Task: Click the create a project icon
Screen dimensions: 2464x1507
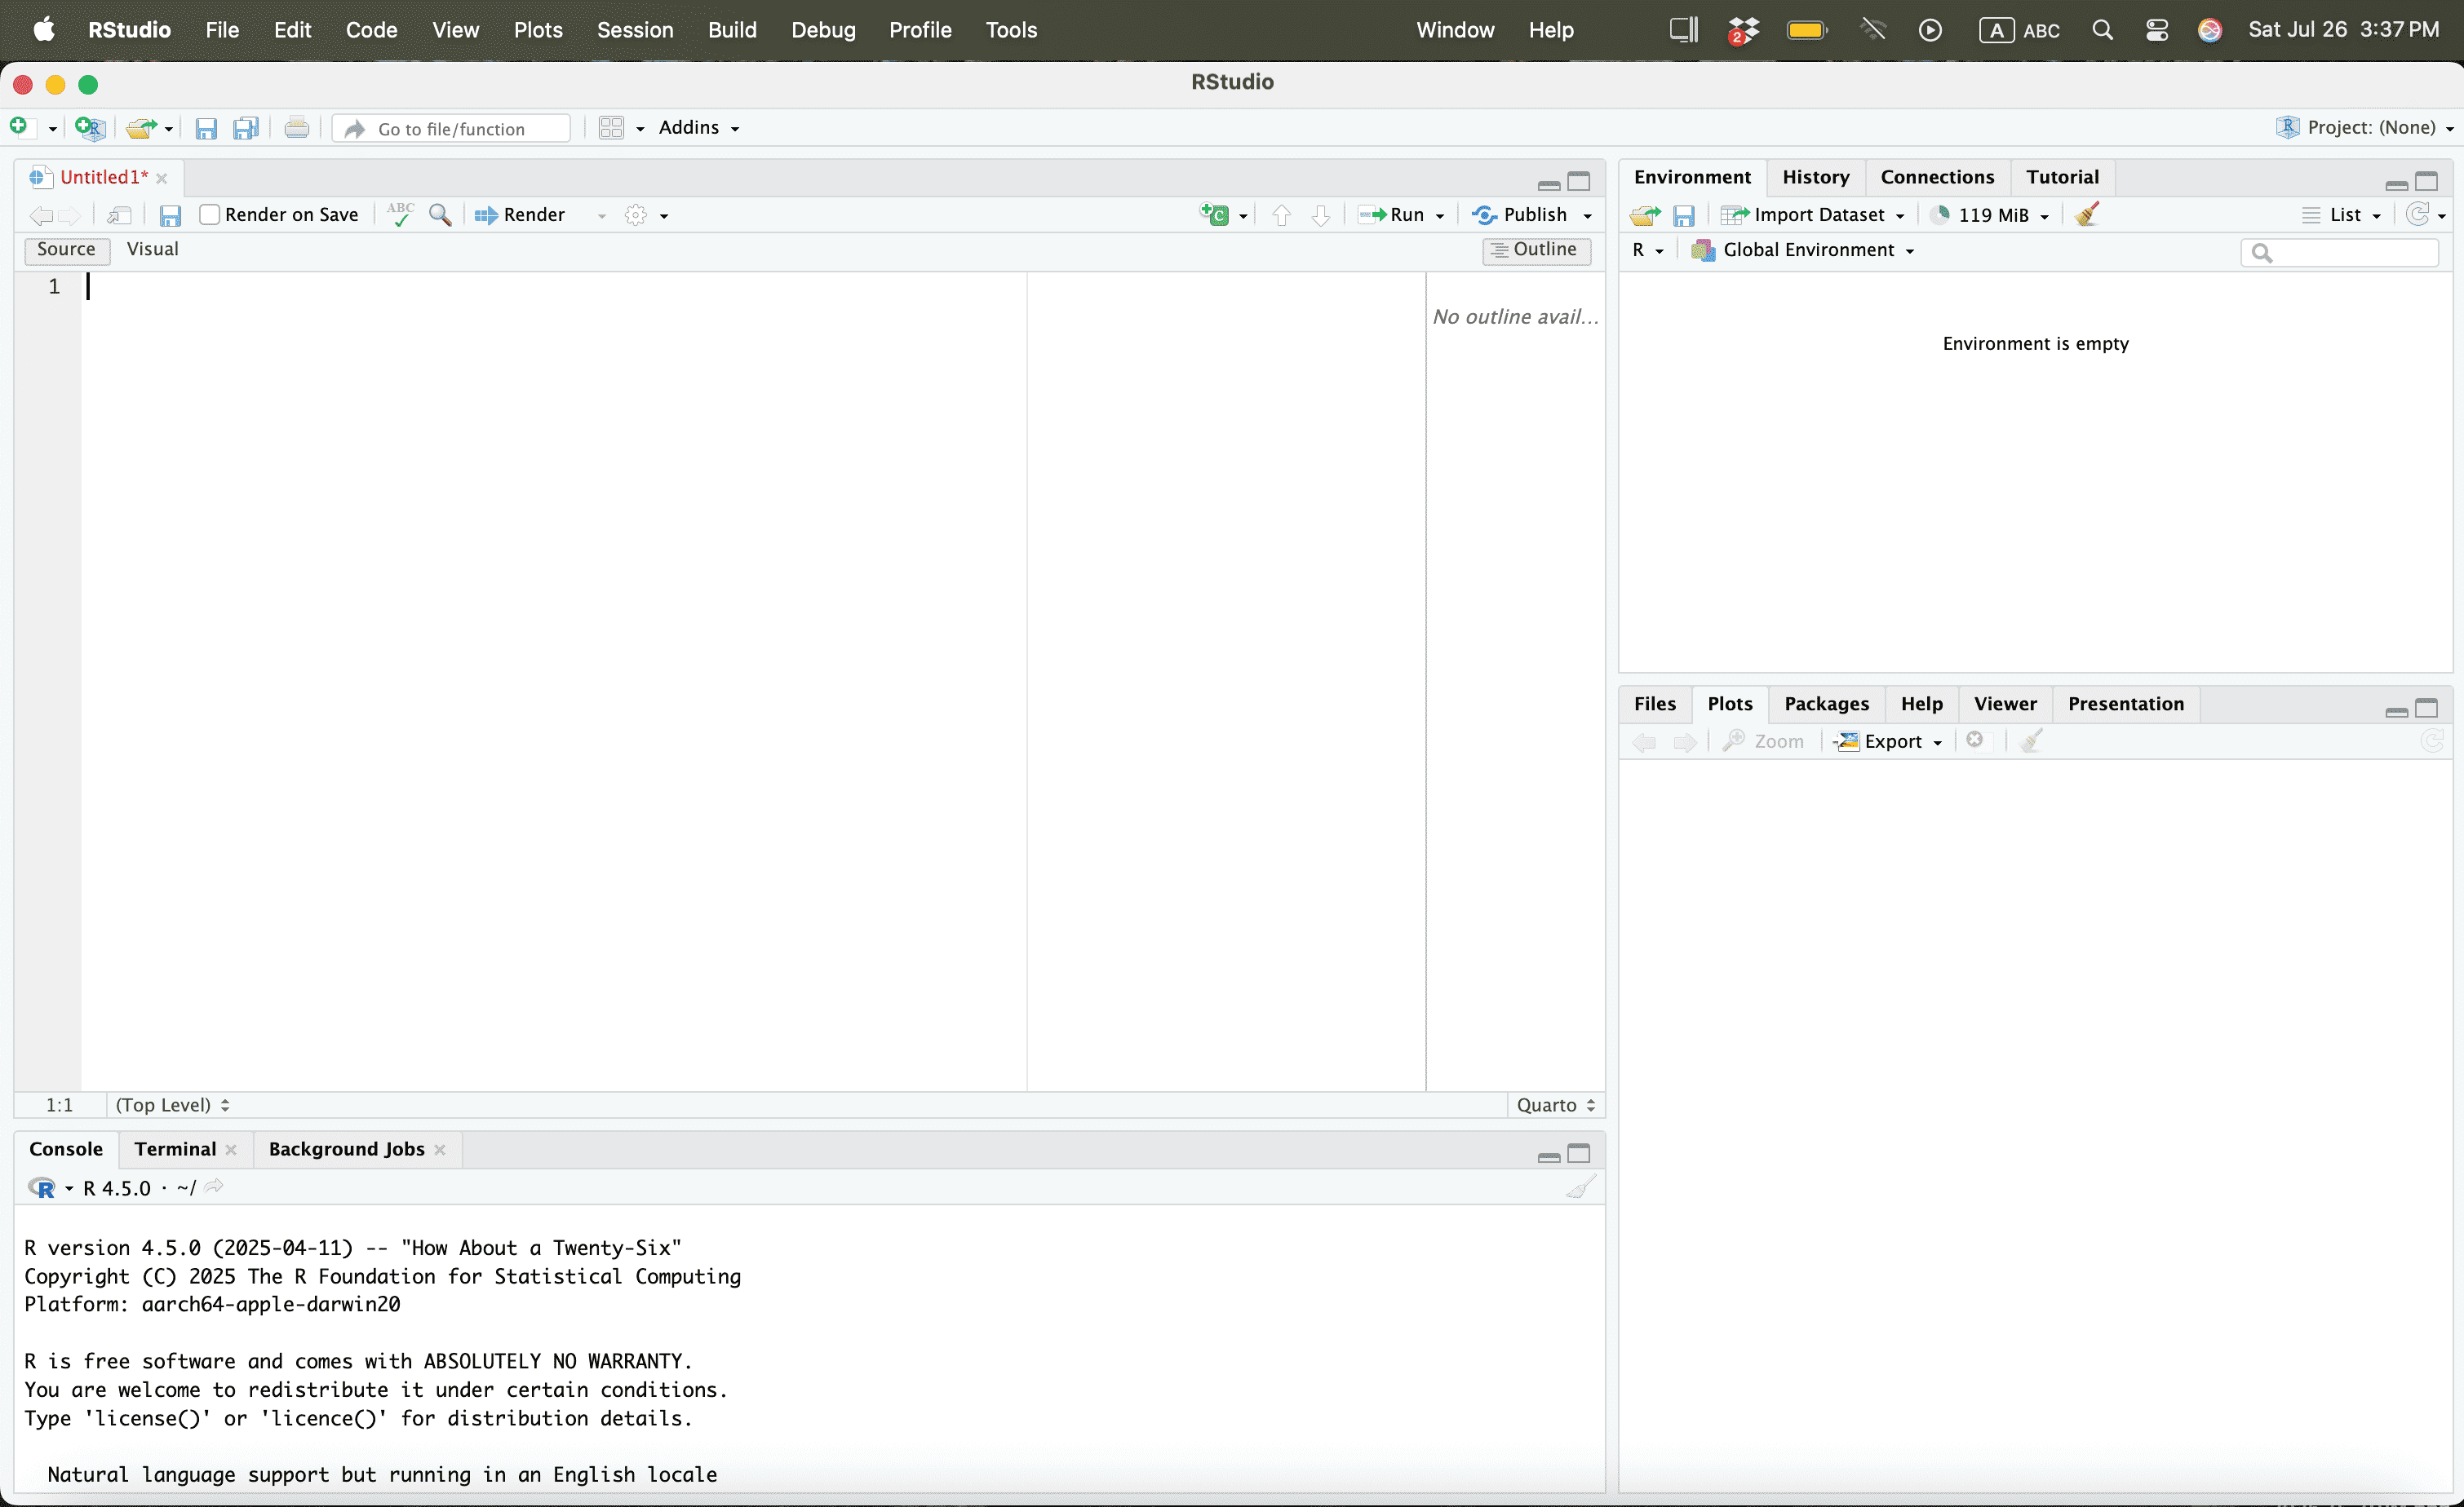Action: click(x=90, y=128)
